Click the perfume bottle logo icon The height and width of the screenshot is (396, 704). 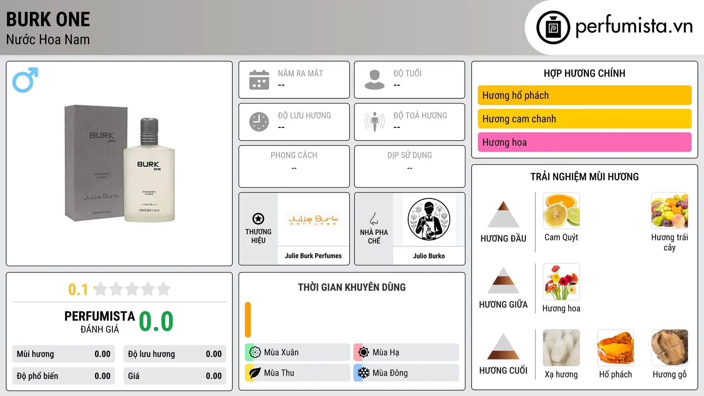[x=553, y=27]
